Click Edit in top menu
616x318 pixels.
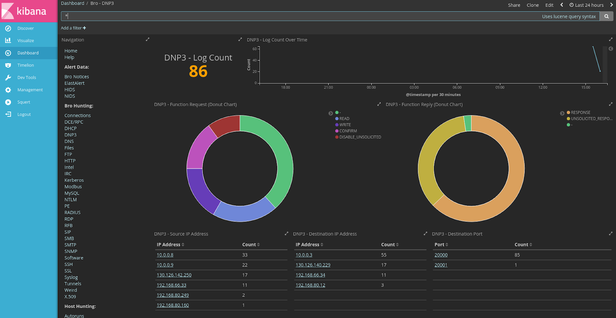tap(549, 5)
